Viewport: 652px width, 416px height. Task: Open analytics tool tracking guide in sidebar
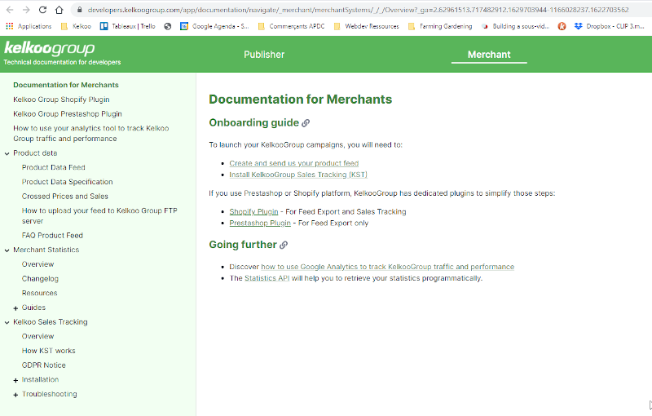(x=91, y=134)
